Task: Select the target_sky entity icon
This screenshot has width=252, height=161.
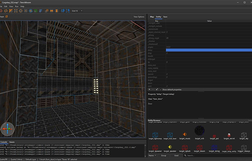Action: point(244,135)
